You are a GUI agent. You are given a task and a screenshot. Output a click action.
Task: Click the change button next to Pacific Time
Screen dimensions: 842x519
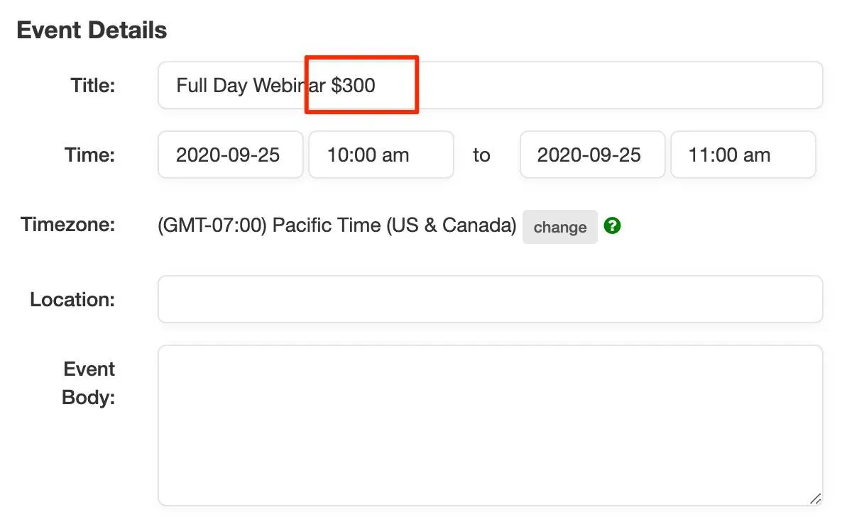click(559, 226)
